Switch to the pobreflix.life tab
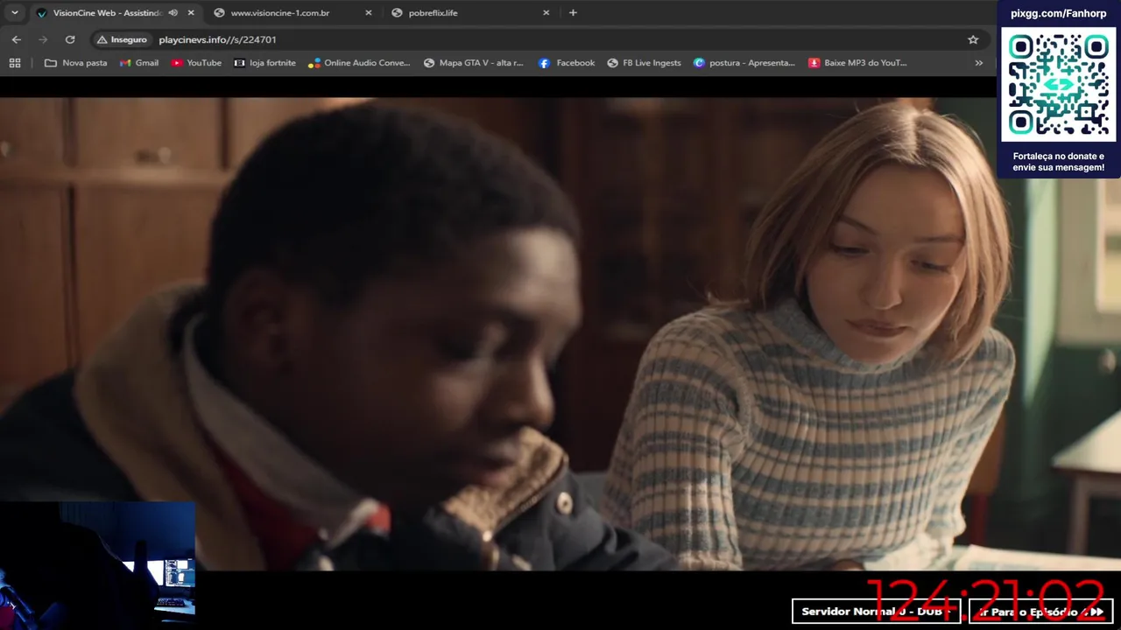This screenshot has width=1121, height=630. 433,13
